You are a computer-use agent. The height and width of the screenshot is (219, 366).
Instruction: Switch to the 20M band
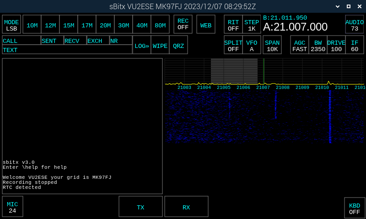pyautogui.click(x=105, y=25)
